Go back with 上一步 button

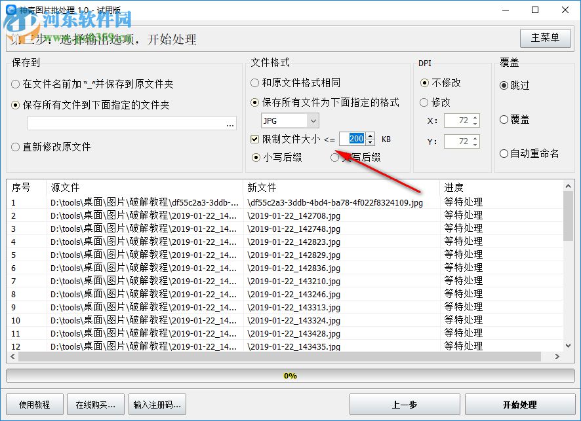[x=405, y=405]
